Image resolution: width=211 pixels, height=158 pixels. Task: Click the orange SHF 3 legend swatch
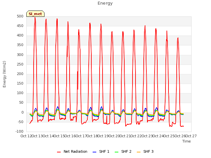[138, 152]
